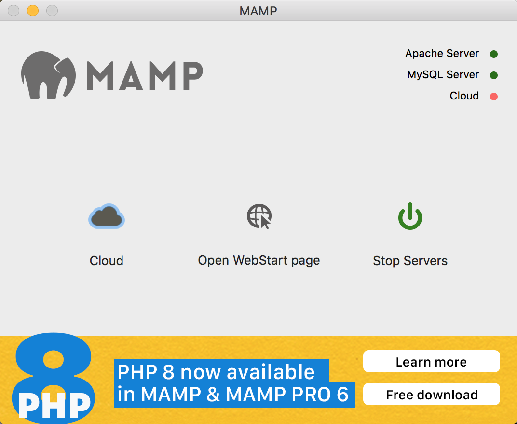
Task: Click the MAMP window title bar text
Action: [258, 11]
